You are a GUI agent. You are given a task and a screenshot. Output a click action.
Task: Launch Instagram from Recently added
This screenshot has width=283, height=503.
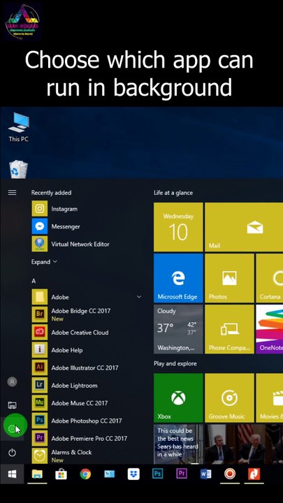click(x=87, y=209)
